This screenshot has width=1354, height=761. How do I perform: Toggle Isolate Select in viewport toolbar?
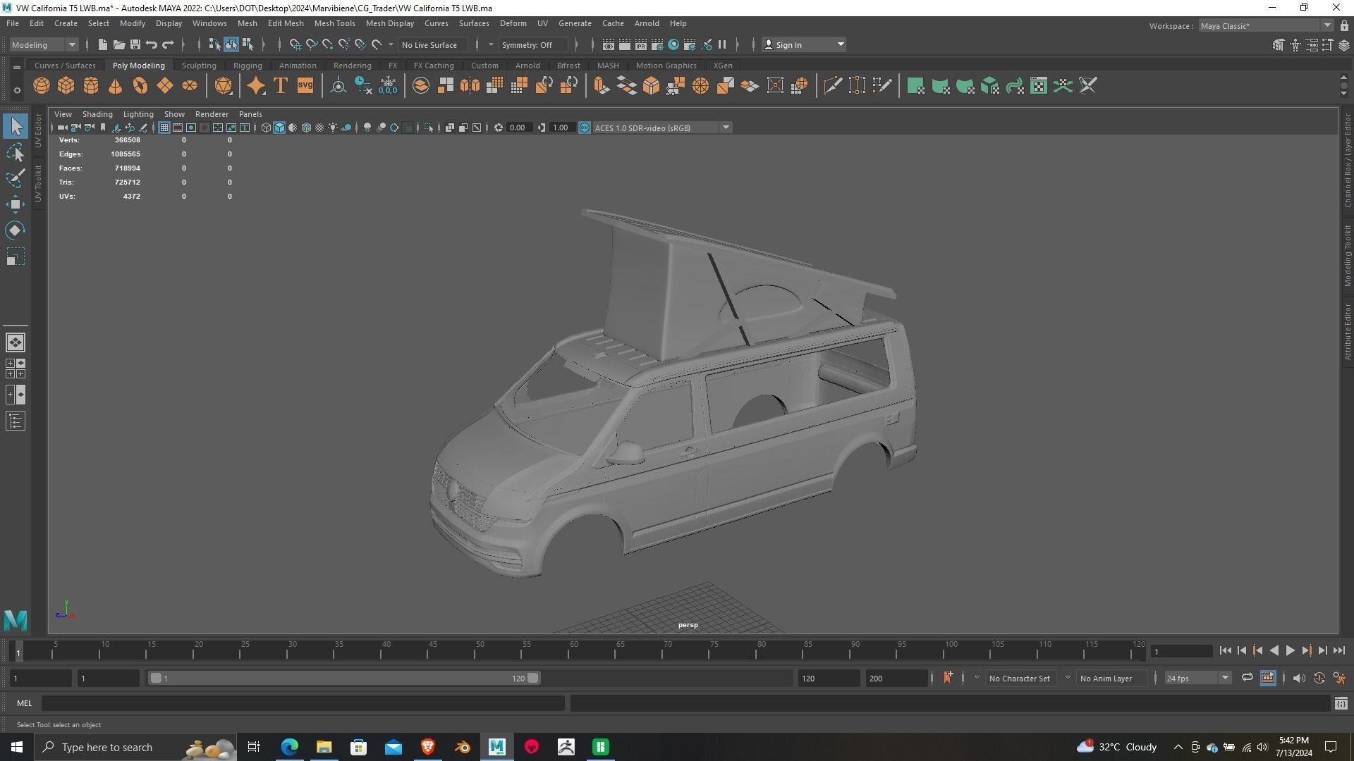[429, 128]
